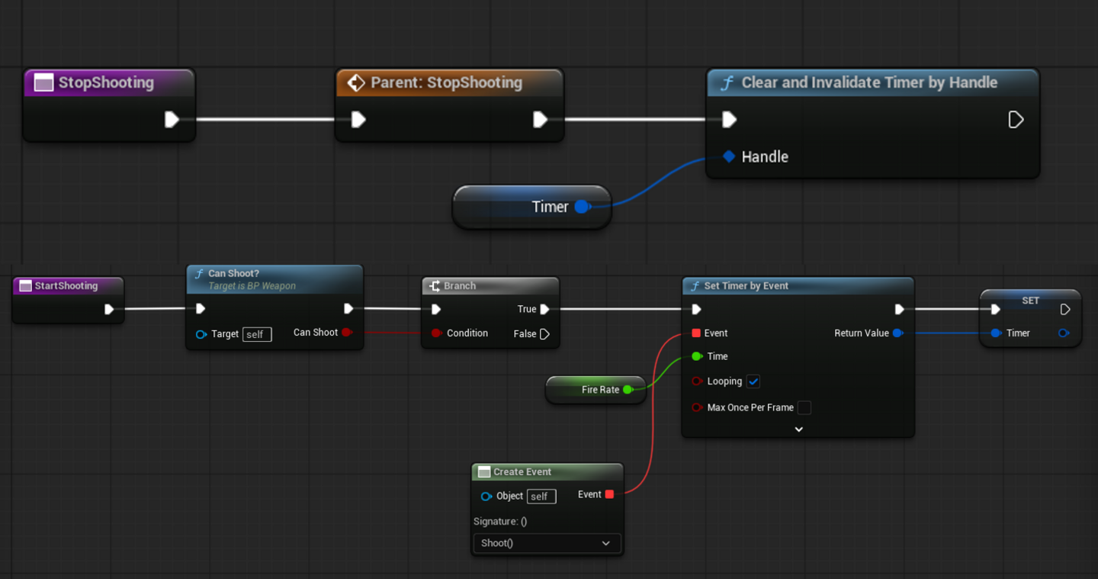Screen dimensions: 1098x579
Task: Select the SET Timer node title
Action: tap(1030, 301)
